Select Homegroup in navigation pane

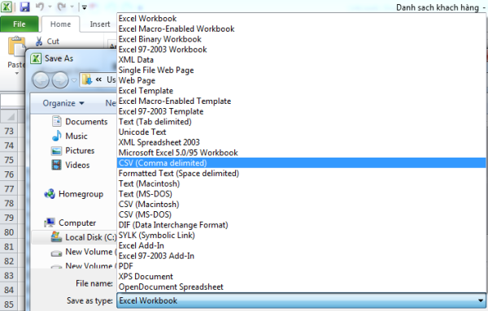click(74, 194)
